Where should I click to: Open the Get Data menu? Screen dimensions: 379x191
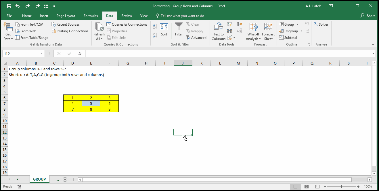pyautogui.click(x=8, y=32)
